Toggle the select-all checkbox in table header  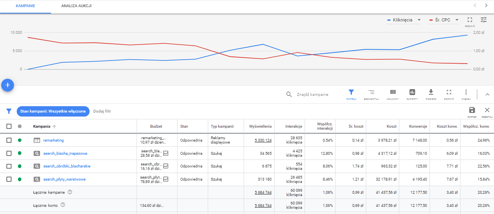(9, 126)
